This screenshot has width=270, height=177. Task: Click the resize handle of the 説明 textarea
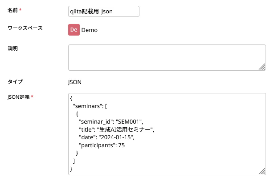[262, 67]
